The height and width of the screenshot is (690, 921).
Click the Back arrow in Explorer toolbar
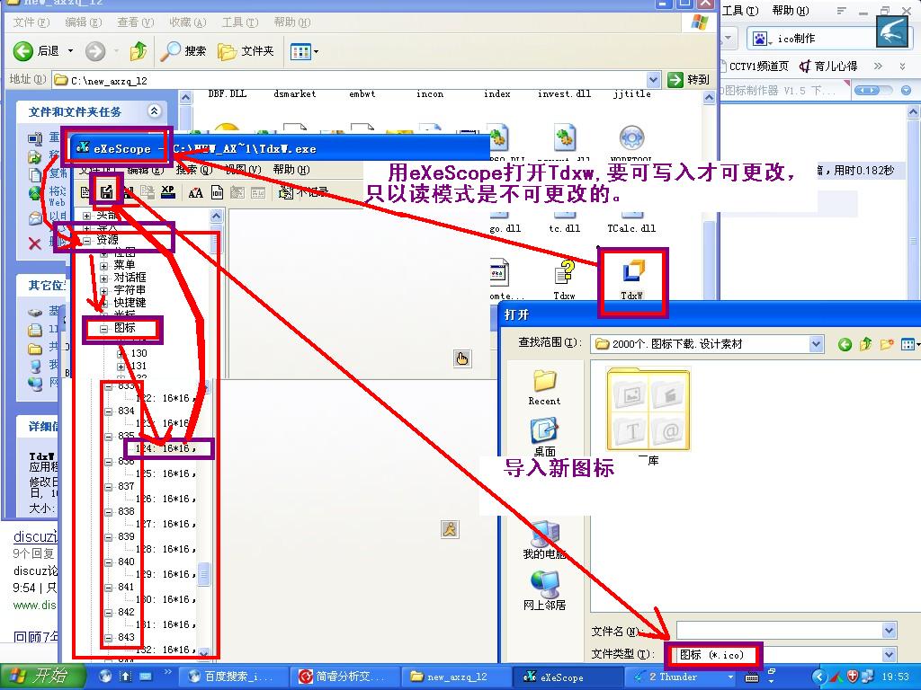pyautogui.click(x=23, y=51)
